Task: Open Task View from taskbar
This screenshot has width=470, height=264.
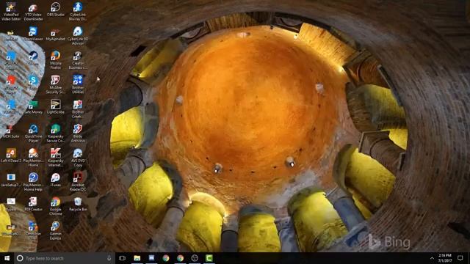Action: (x=122, y=258)
